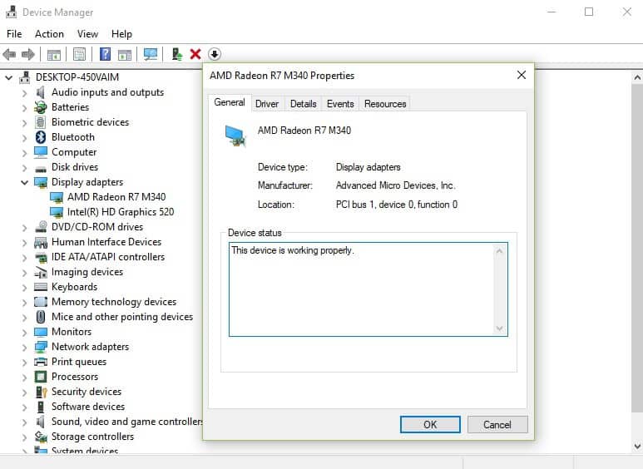Expand the Audio inputs and outputs node

click(24, 93)
